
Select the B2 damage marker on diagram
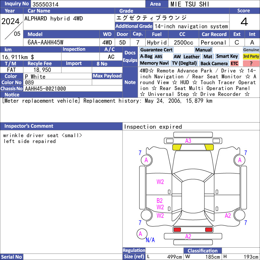[160, 201]
